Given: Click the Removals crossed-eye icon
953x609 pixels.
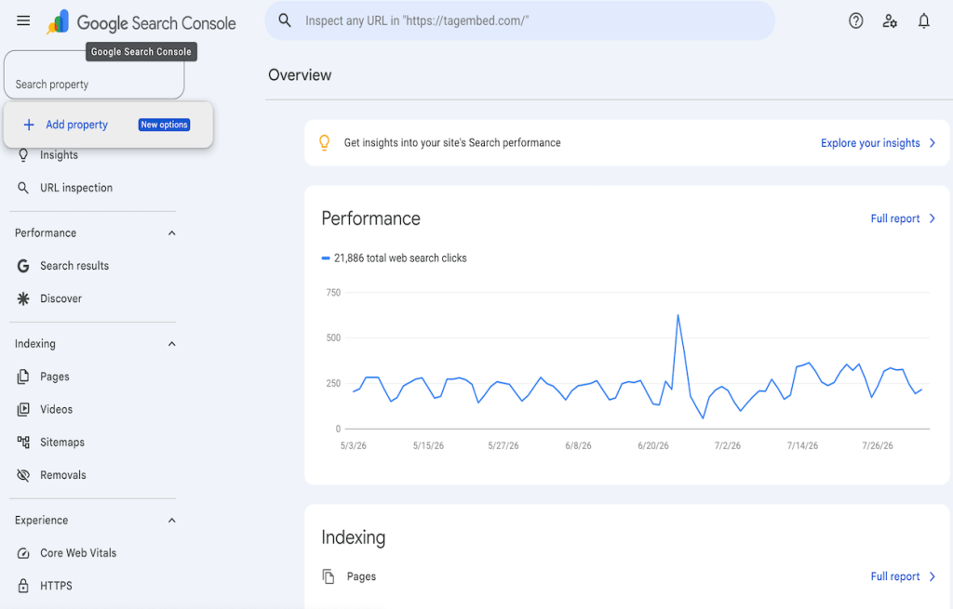Looking at the screenshot, I should 23,475.
